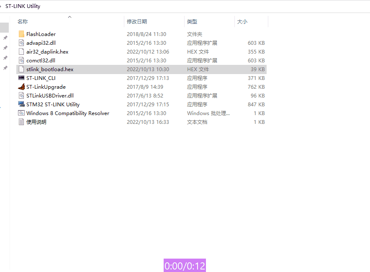370x272 pixels.
Task: Select the advapi32.dll file name
Action: 41,43
